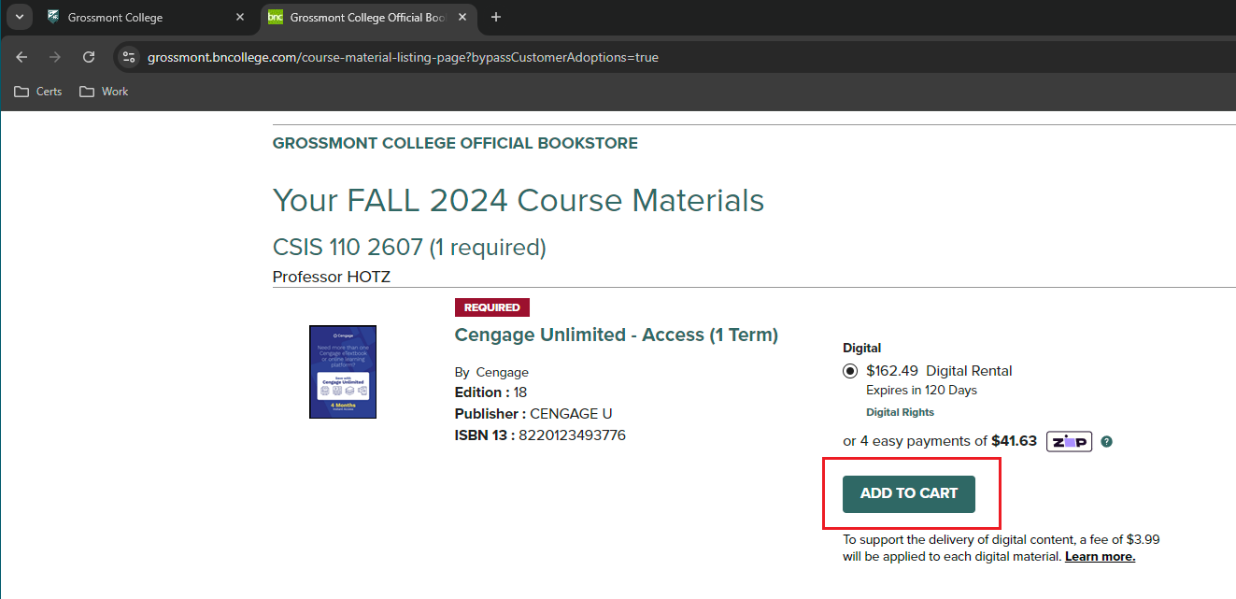The height and width of the screenshot is (599, 1236).
Task: Open the Cengage Unlimited - Access title link
Action: coord(616,335)
